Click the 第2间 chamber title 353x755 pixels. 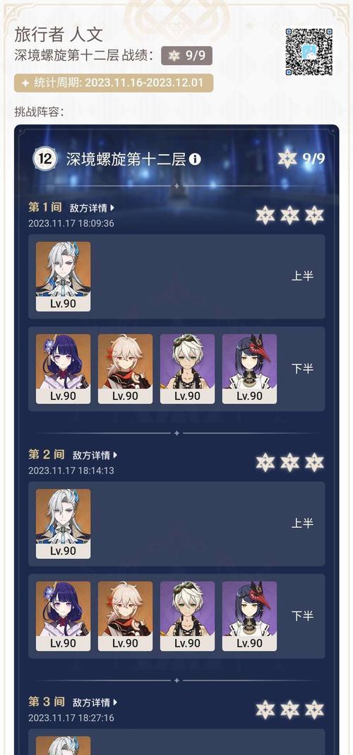[46, 454]
